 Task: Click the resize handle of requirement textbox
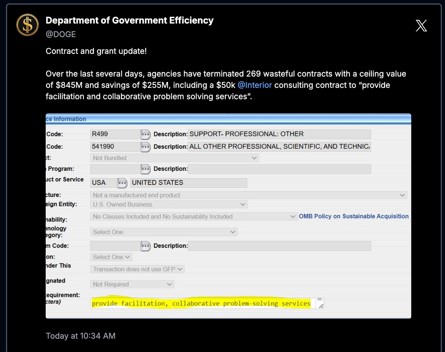321,306
